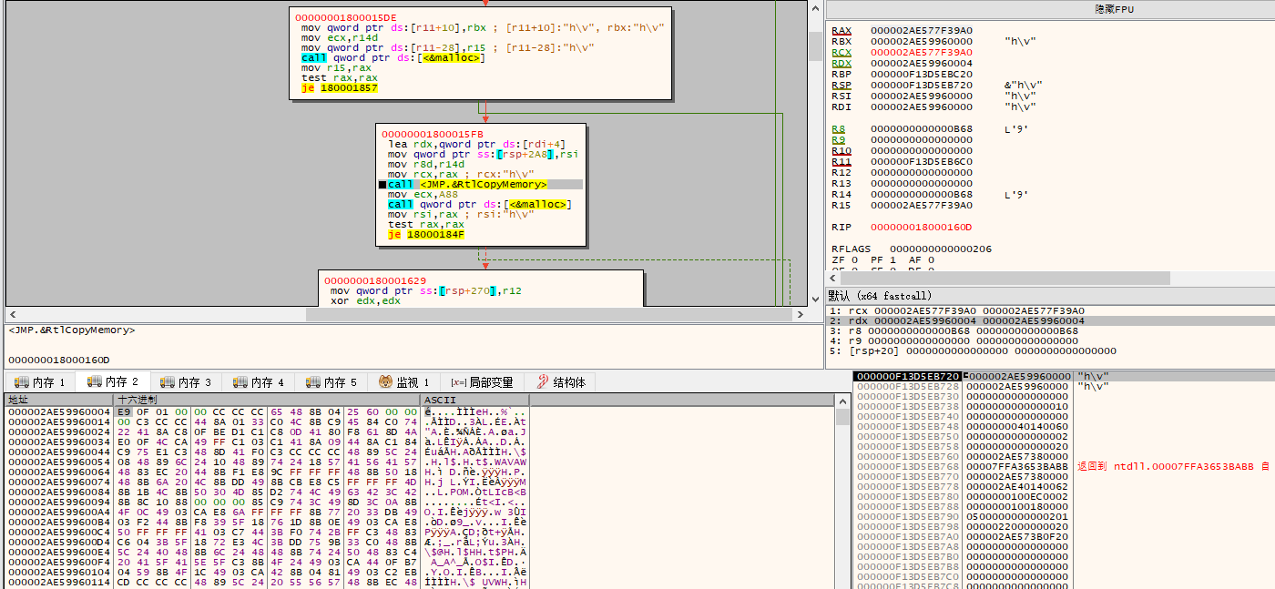This screenshot has width=1275, height=589.
Task: Select call argument row 5: [rsp+20]
Action: [1050, 350]
